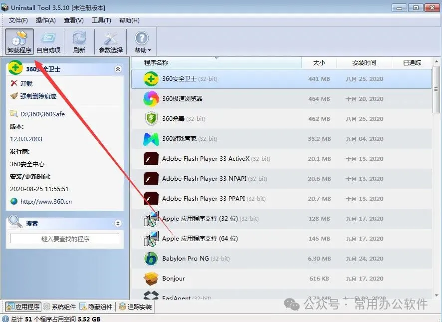This screenshot has width=442, height=322.
Task: Sort by the 安装时间 column header
Action: [x=364, y=62]
